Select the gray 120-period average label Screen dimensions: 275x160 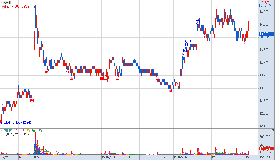click(x=39, y=131)
